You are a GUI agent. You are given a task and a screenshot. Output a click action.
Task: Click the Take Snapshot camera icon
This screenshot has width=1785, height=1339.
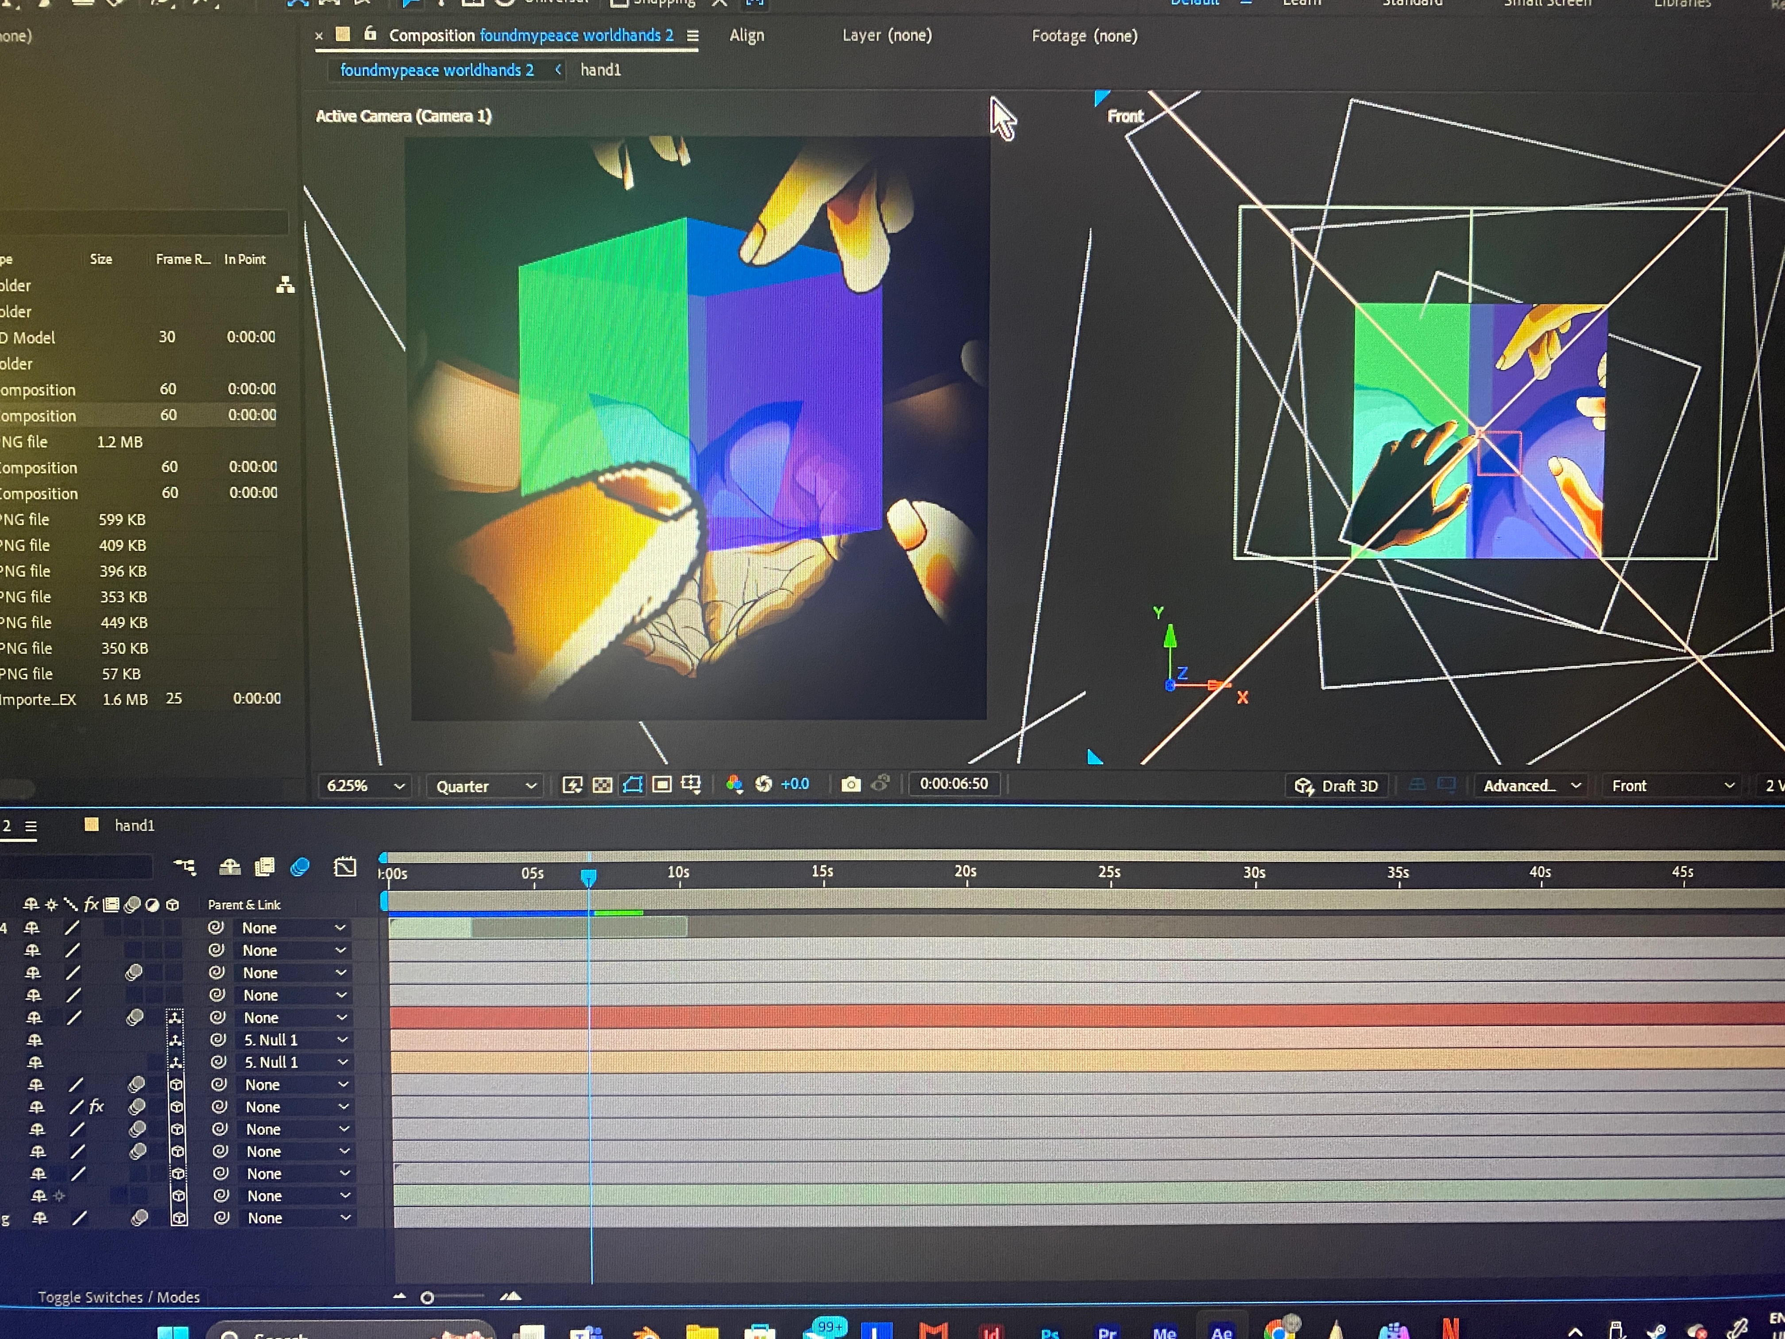coord(850,785)
